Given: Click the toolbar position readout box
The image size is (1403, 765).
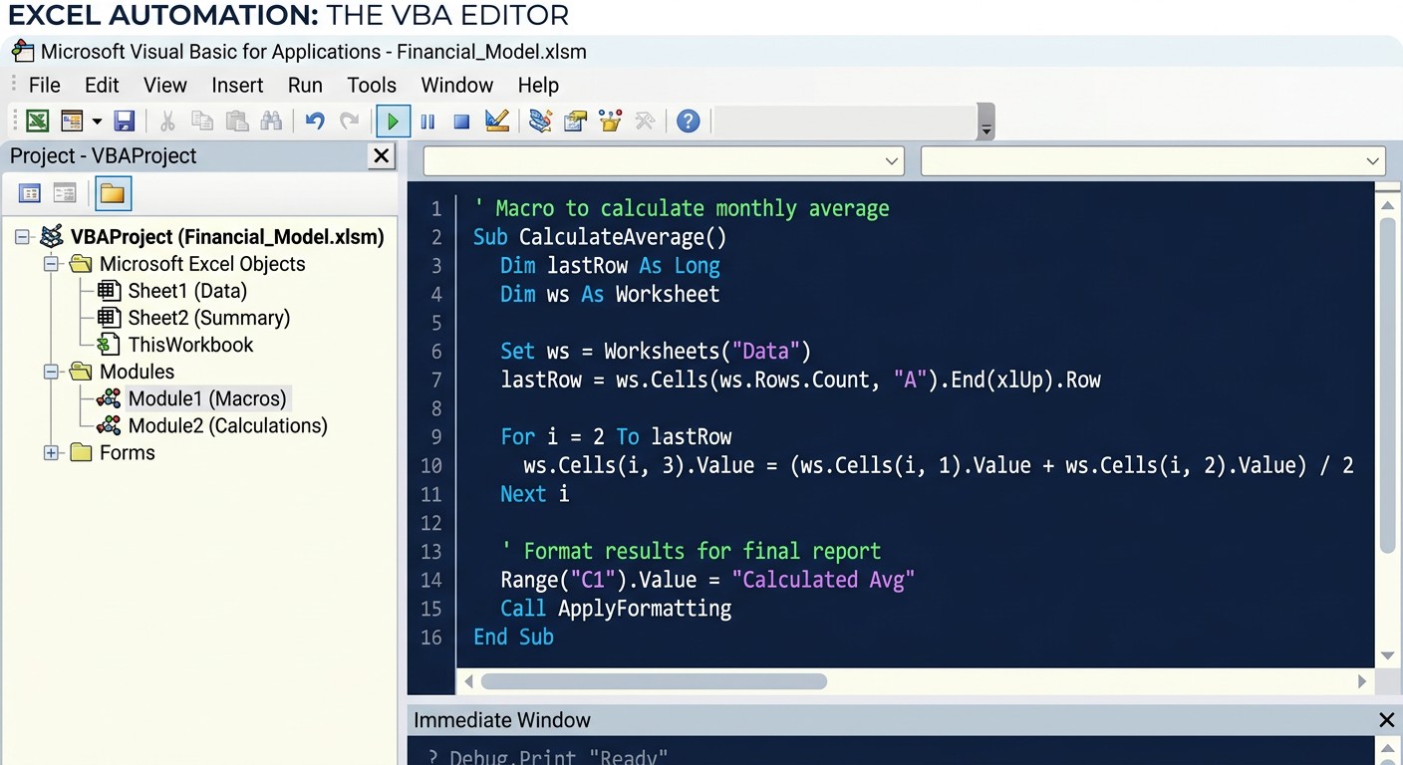Looking at the screenshot, I should point(847,122).
